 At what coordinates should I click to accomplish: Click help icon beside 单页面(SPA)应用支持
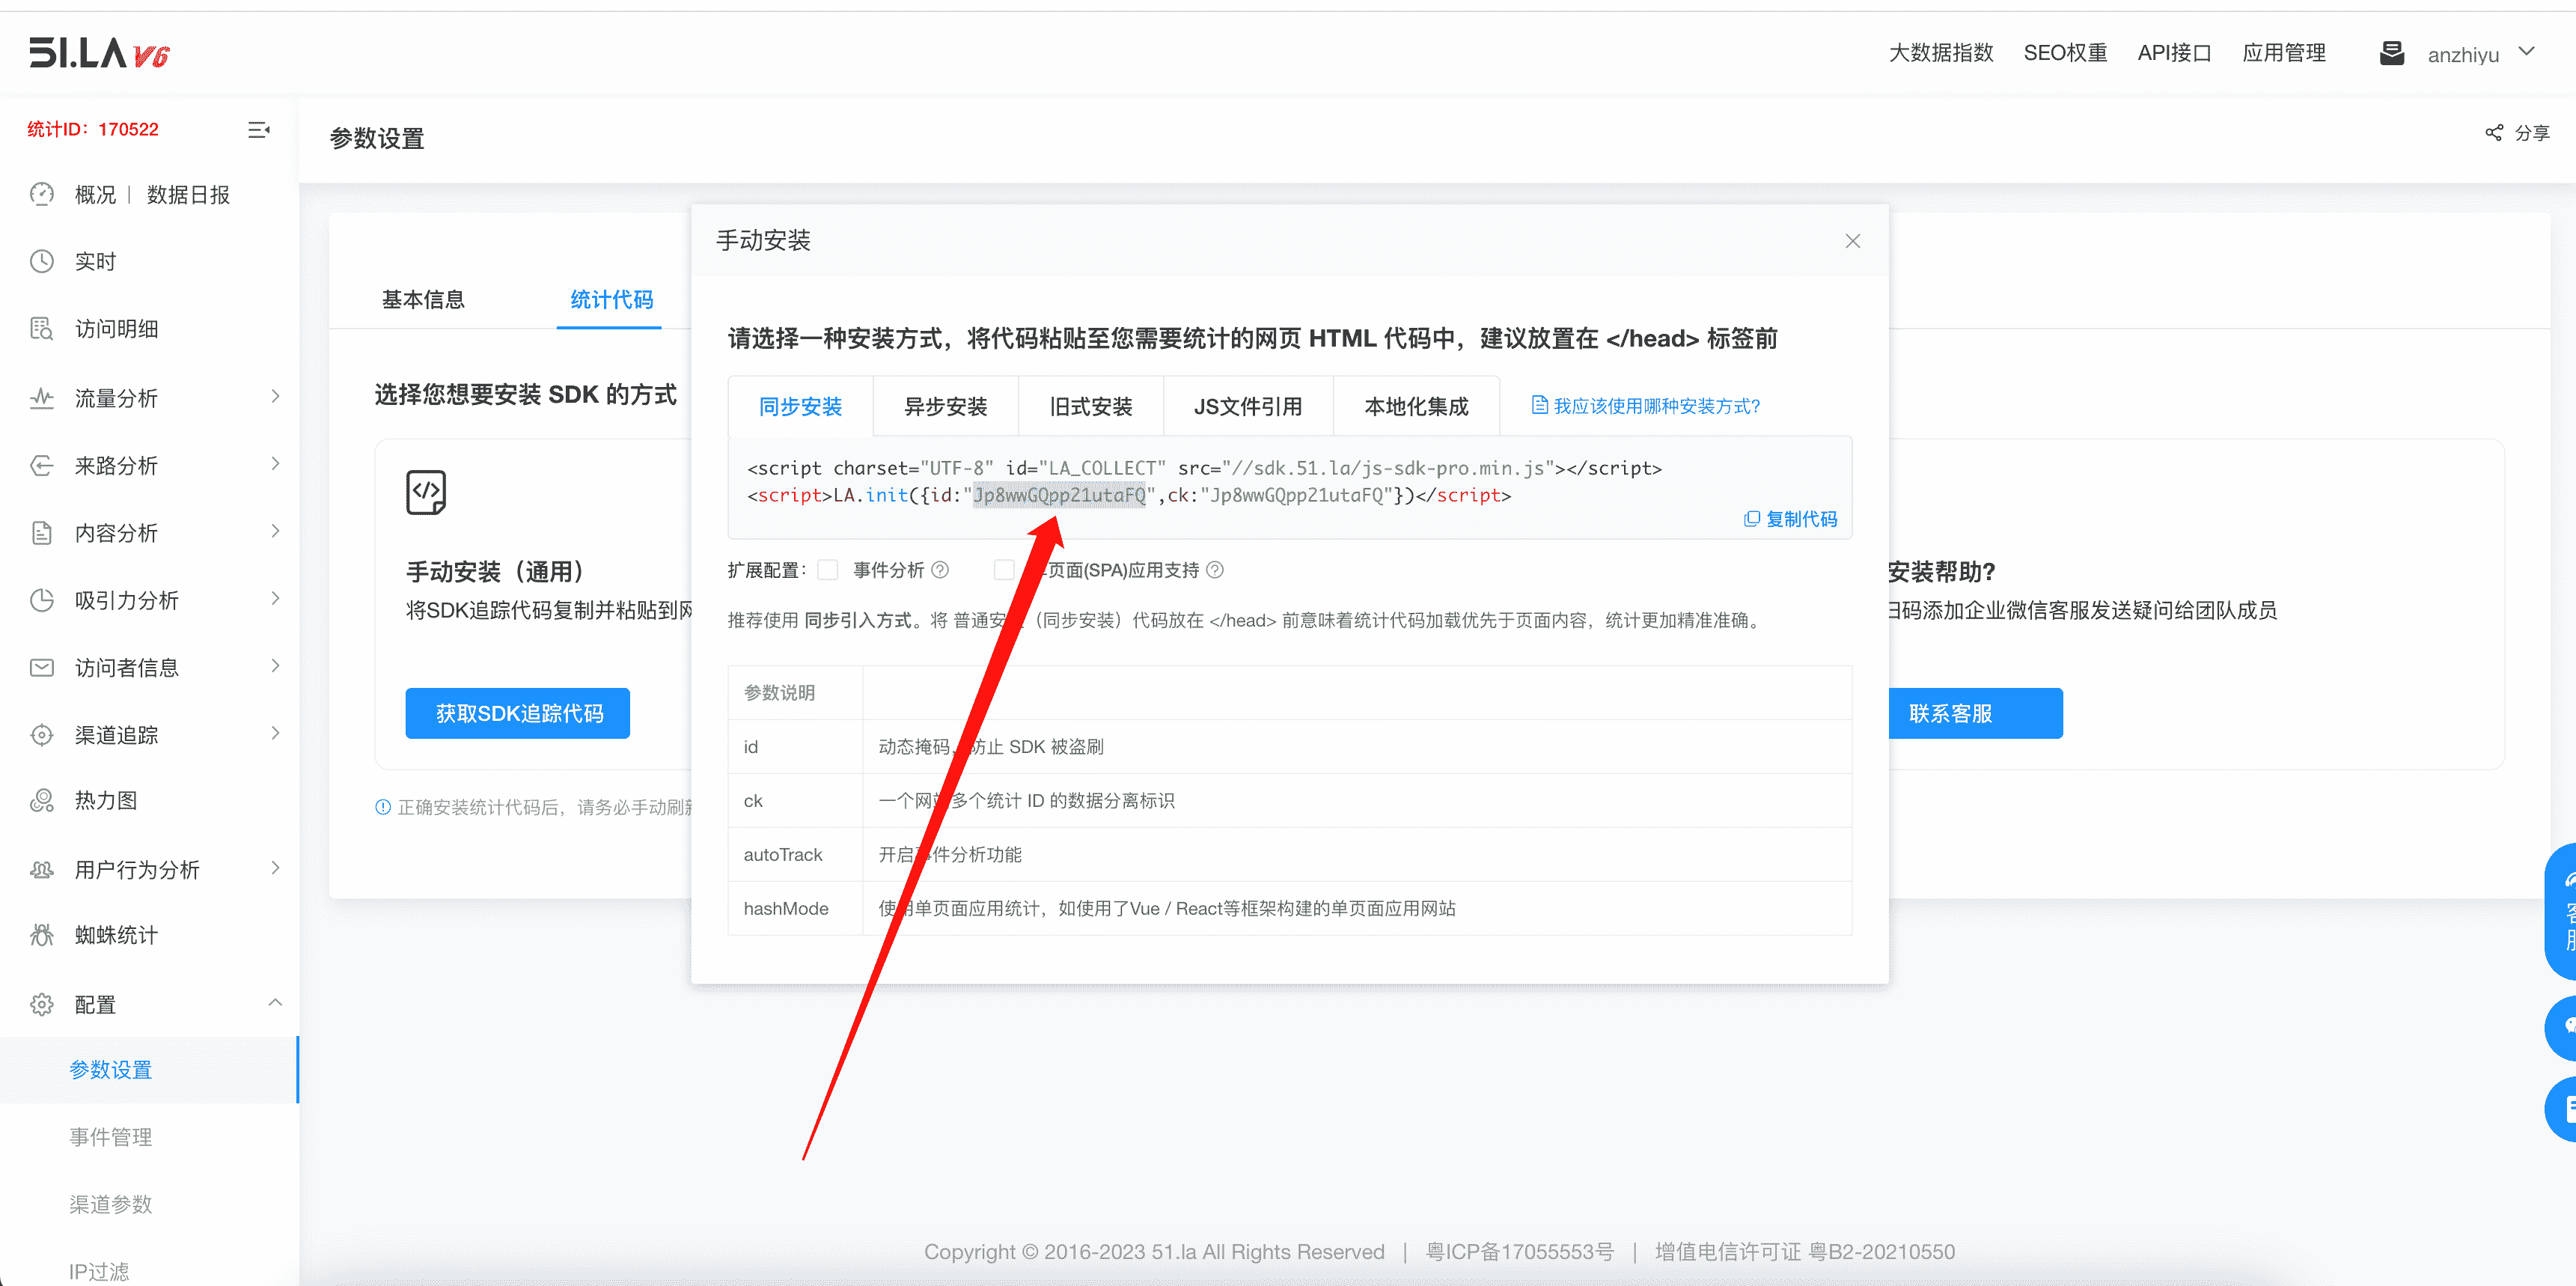tap(1215, 570)
